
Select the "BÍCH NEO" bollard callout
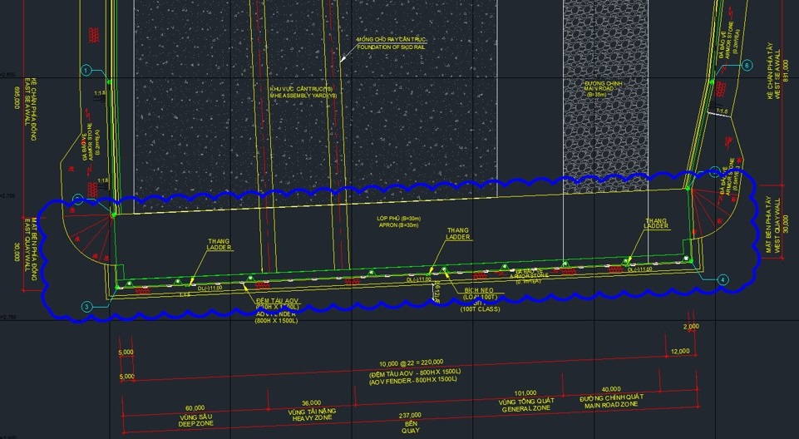[x=480, y=290]
